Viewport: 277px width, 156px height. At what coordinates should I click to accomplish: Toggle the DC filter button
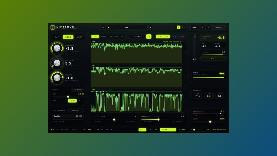[142, 130]
